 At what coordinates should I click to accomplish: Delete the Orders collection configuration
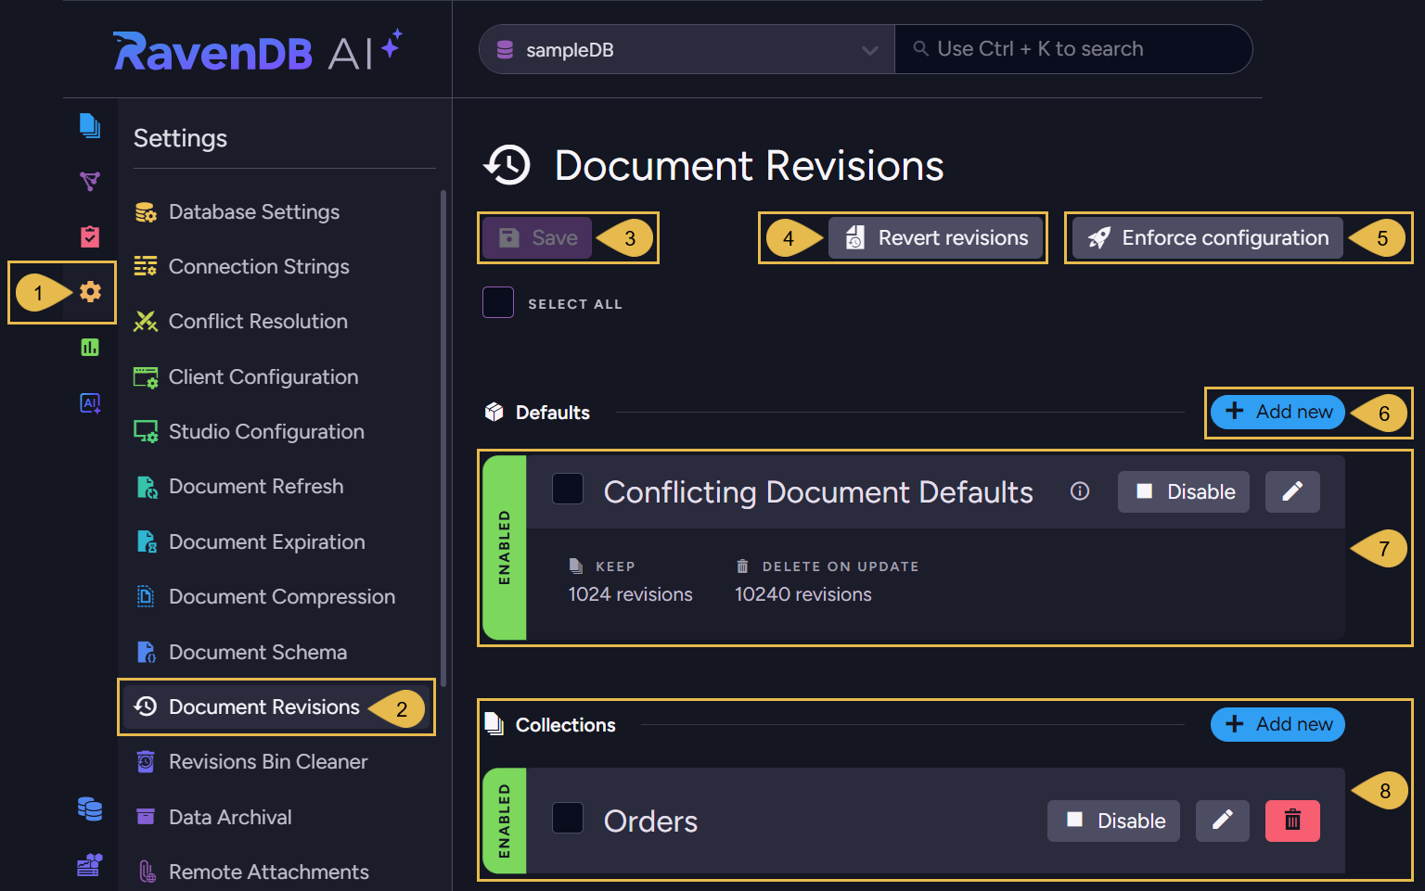coord(1292,821)
